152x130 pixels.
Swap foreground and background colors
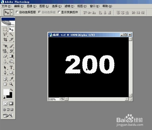tap(11, 90)
